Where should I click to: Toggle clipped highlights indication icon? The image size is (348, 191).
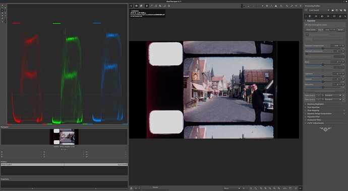tap(276, 6)
